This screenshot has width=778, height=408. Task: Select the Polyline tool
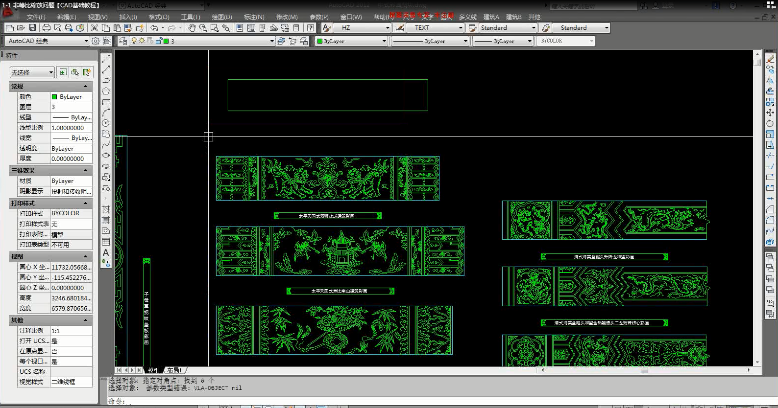106,80
